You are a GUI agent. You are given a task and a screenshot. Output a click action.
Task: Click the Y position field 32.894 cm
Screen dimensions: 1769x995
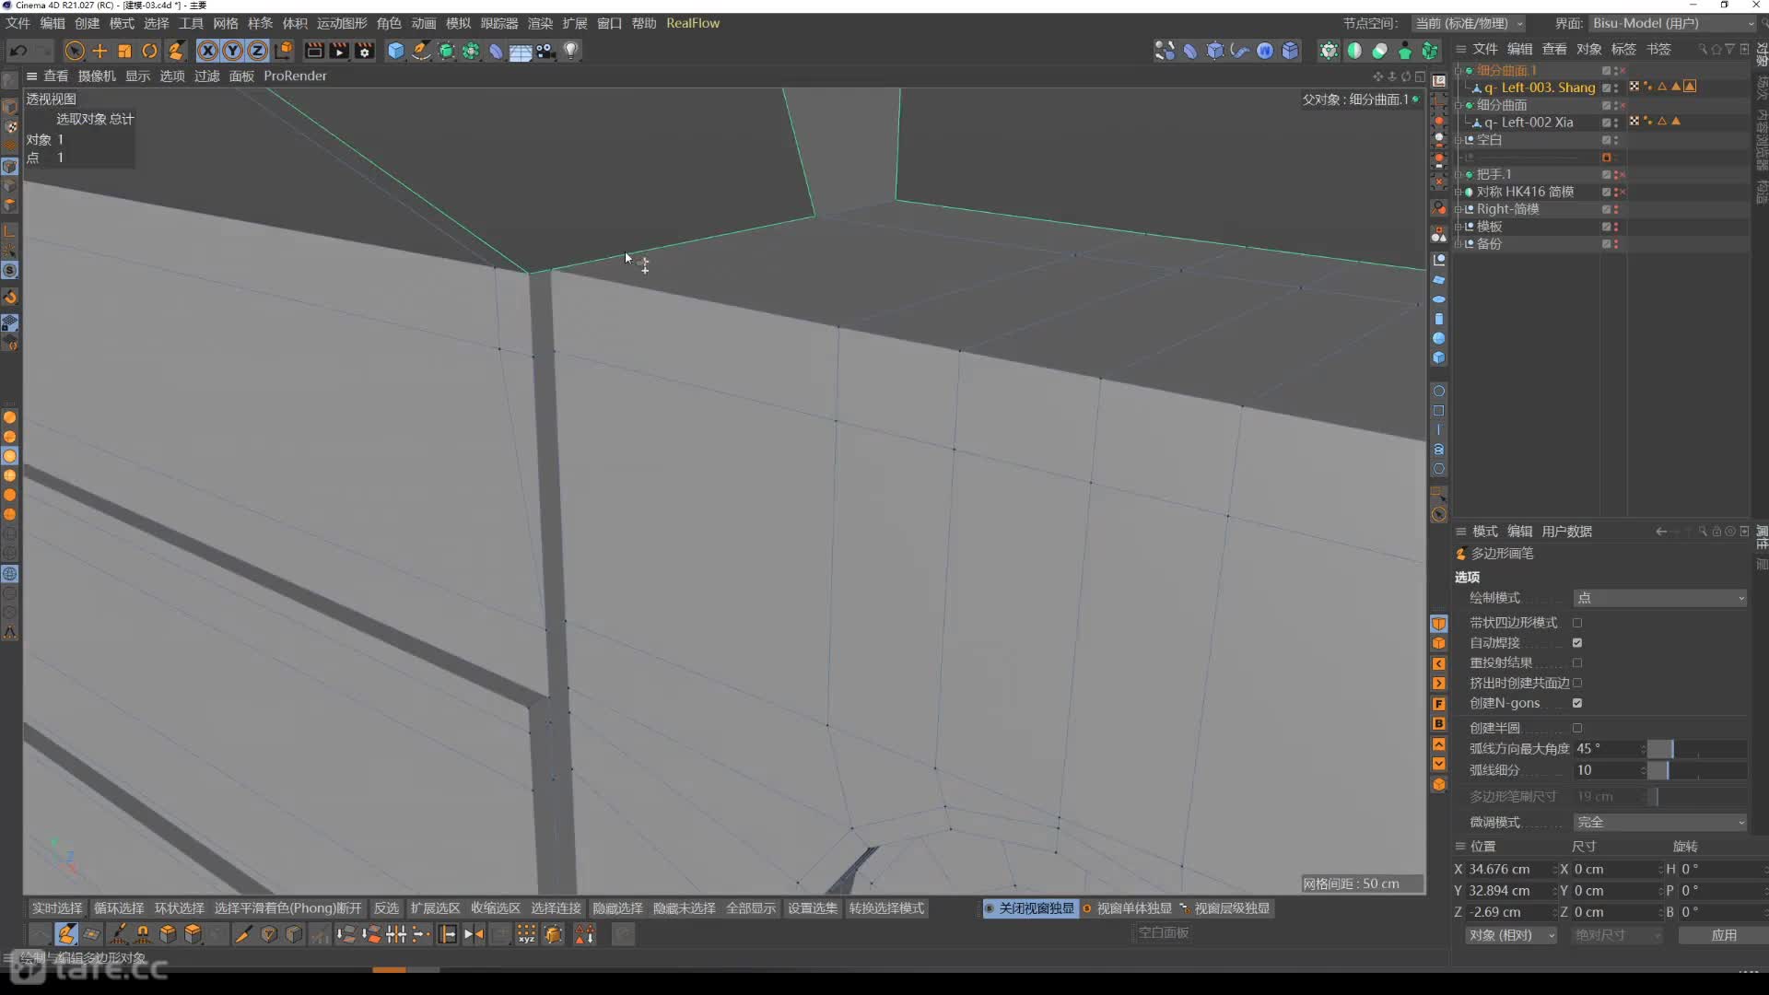click(1508, 891)
